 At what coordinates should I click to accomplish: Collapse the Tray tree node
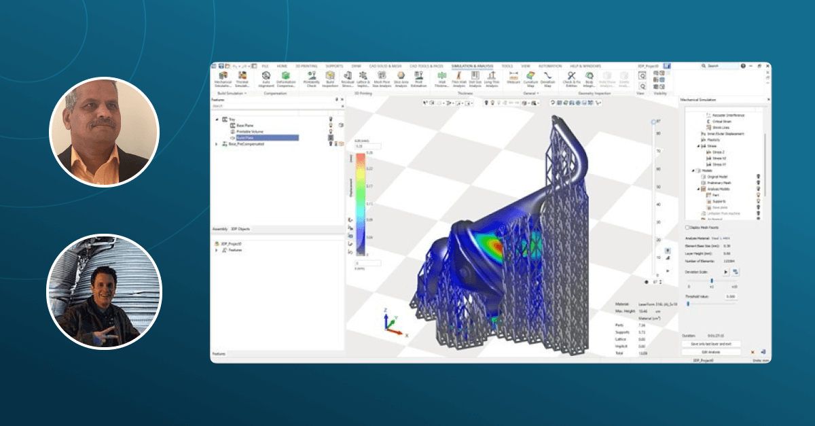(217, 120)
